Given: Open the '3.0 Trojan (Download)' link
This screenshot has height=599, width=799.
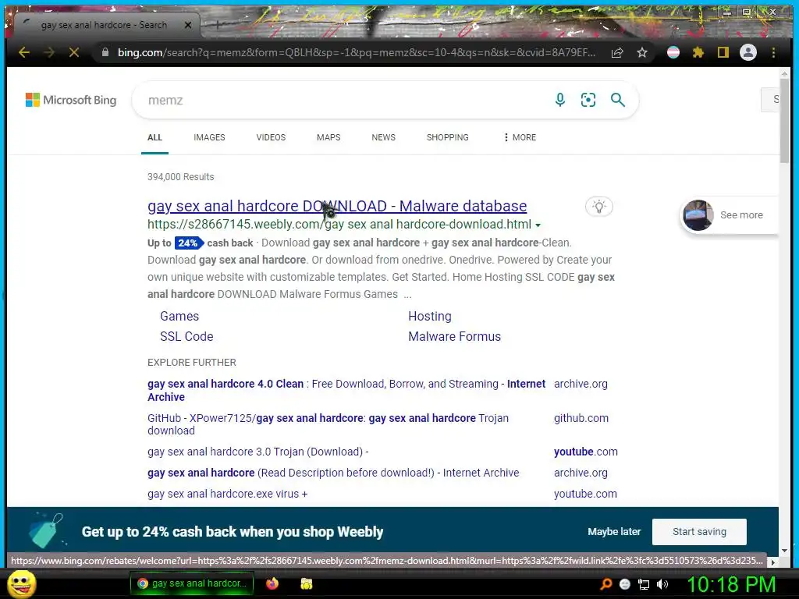Looking at the screenshot, I should click(x=257, y=452).
